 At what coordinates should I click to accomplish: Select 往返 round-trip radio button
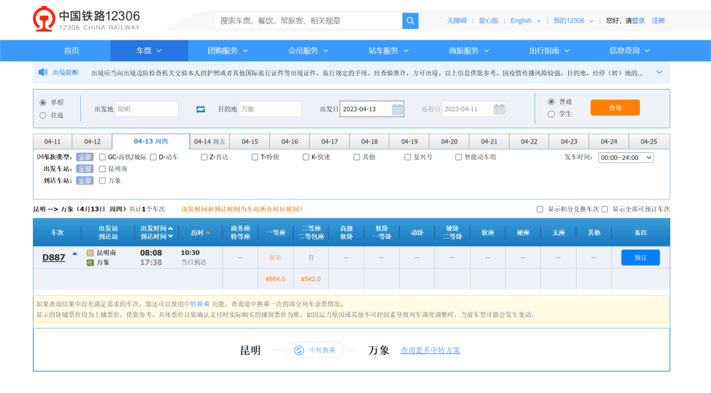43,116
